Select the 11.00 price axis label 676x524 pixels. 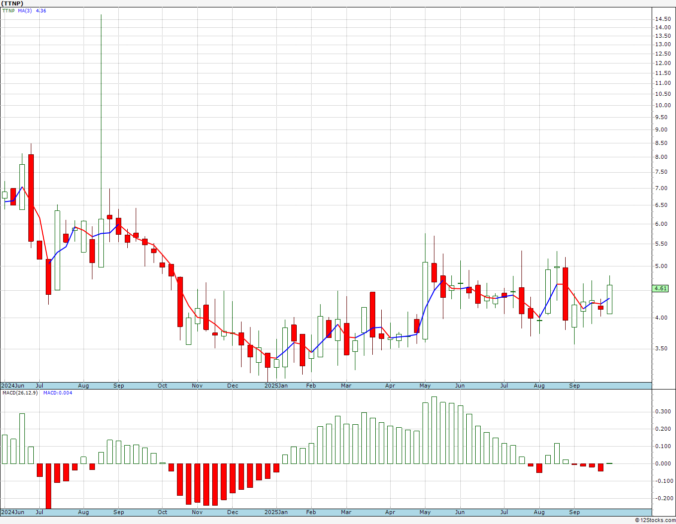pyautogui.click(x=663, y=83)
